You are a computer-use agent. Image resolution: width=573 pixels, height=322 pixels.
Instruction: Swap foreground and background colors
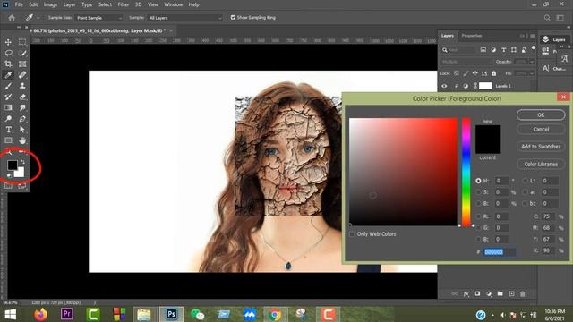[22, 161]
